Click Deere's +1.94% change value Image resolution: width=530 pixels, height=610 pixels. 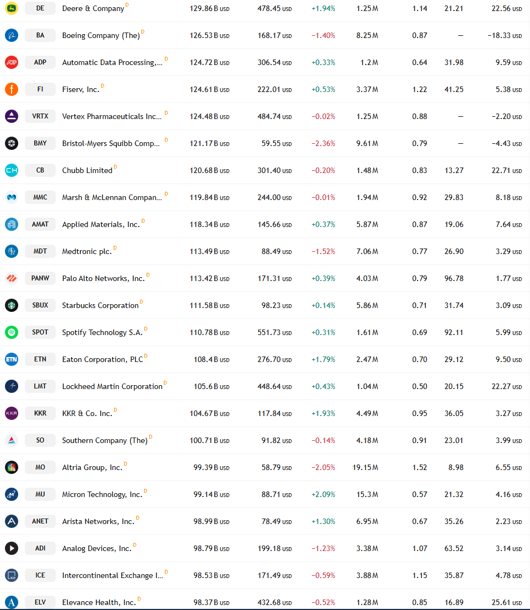point(323,9)
